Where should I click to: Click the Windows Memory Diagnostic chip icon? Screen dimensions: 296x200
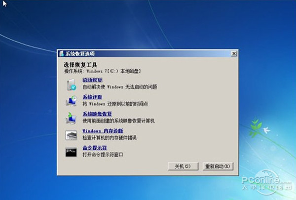pyautogui.click(x=71, y=135)
